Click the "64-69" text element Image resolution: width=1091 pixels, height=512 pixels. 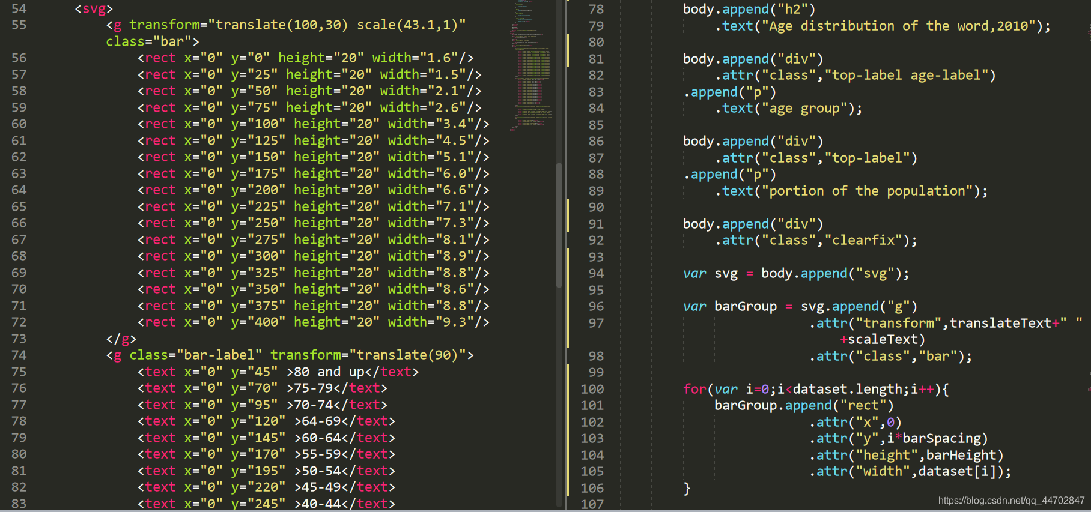click(266, 421)
